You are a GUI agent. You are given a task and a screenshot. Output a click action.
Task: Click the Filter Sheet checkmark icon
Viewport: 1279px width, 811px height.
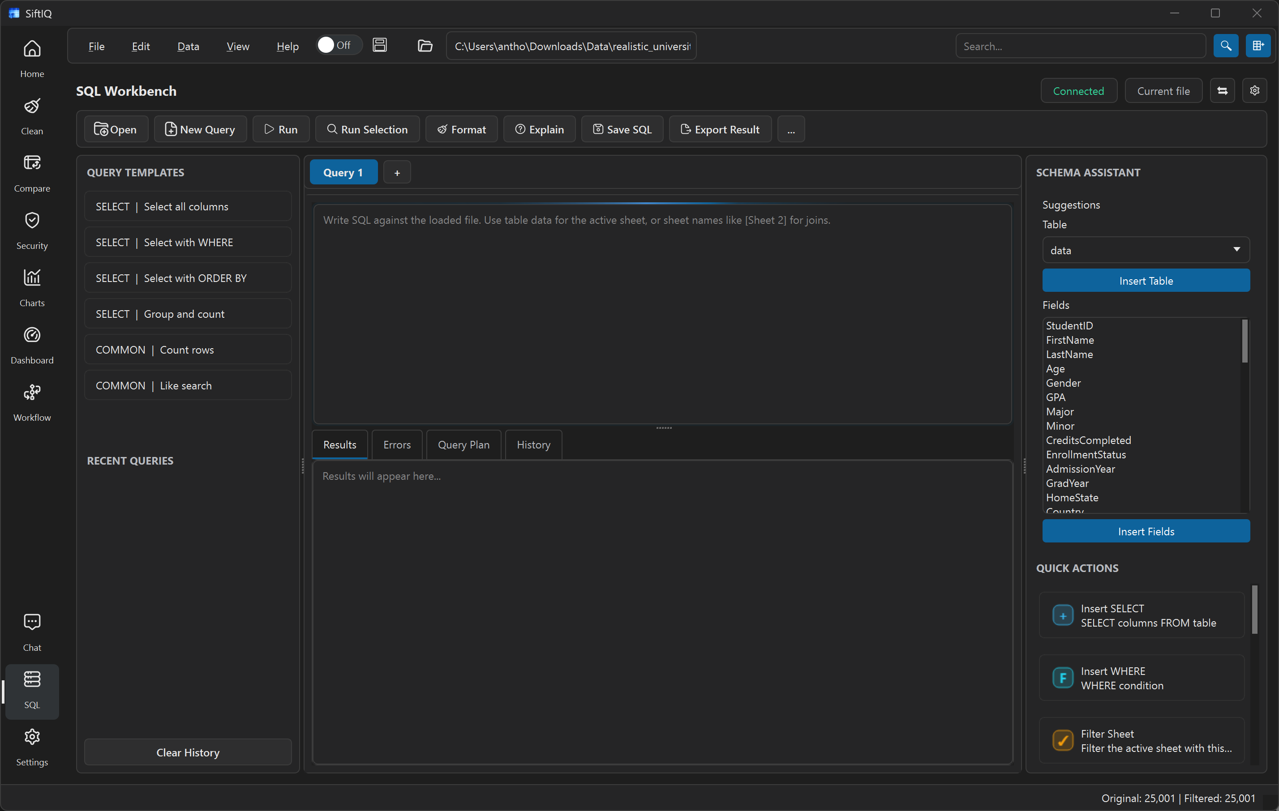[1062, 740]
